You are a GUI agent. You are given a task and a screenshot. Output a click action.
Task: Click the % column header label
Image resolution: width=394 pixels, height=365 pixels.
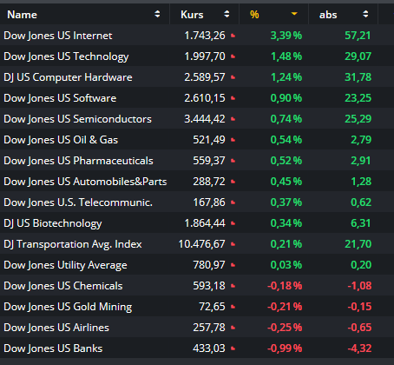click(254, 15)
